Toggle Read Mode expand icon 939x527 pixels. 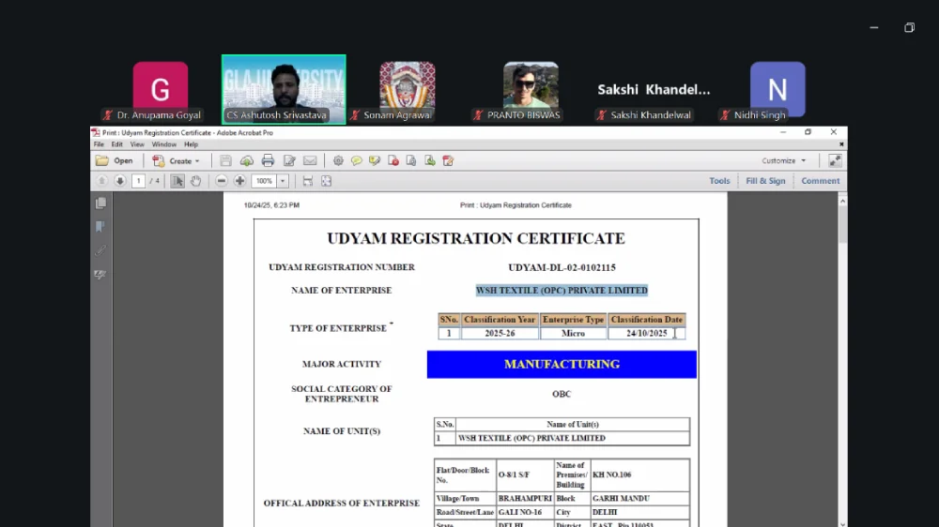[x=835, y=160]
